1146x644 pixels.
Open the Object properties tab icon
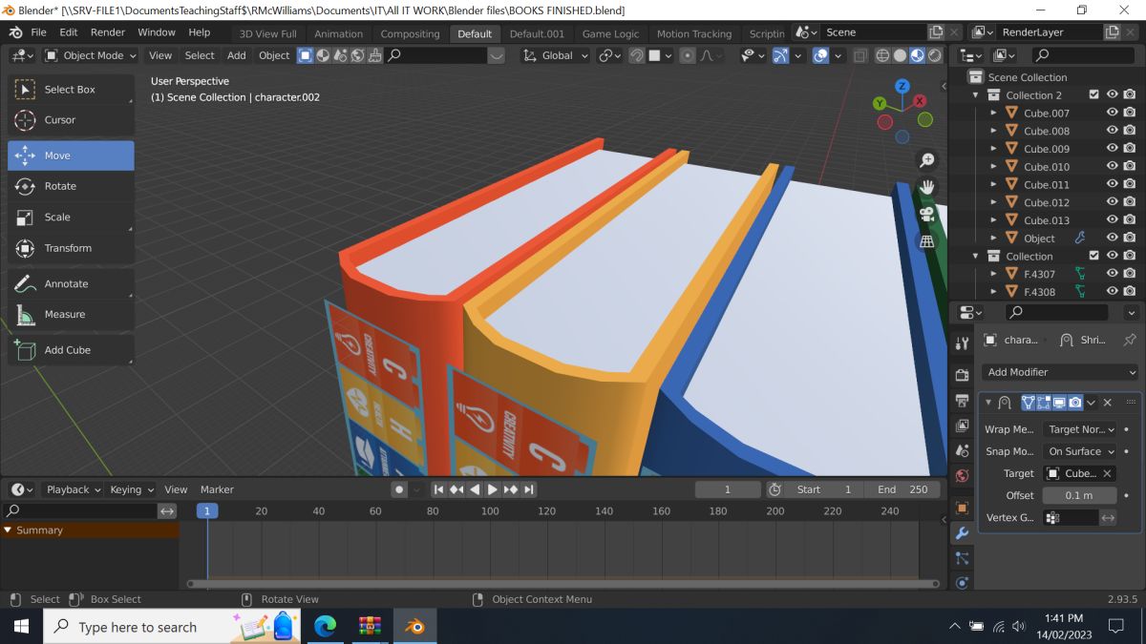962,508
